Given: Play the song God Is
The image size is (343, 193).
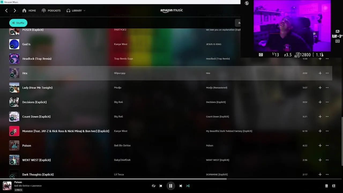Looking at the screenshot, I should tap(26, 44).
